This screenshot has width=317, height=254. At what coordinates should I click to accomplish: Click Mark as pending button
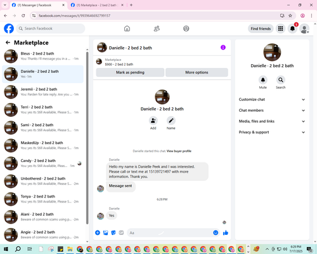[130, 72]
